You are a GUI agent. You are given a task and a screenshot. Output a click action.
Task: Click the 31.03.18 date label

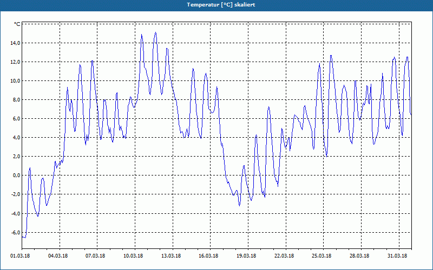(397, 256)
